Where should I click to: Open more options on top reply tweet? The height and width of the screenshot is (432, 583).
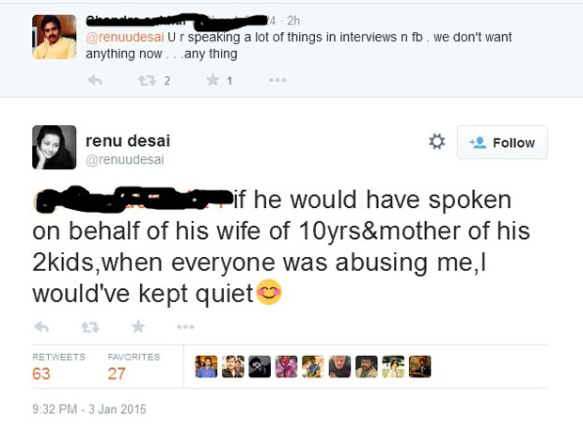coord(276,81)
